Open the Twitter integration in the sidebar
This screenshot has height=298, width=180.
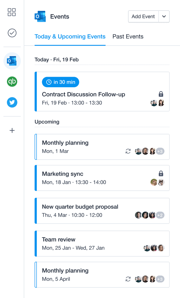tap(12, 102)
